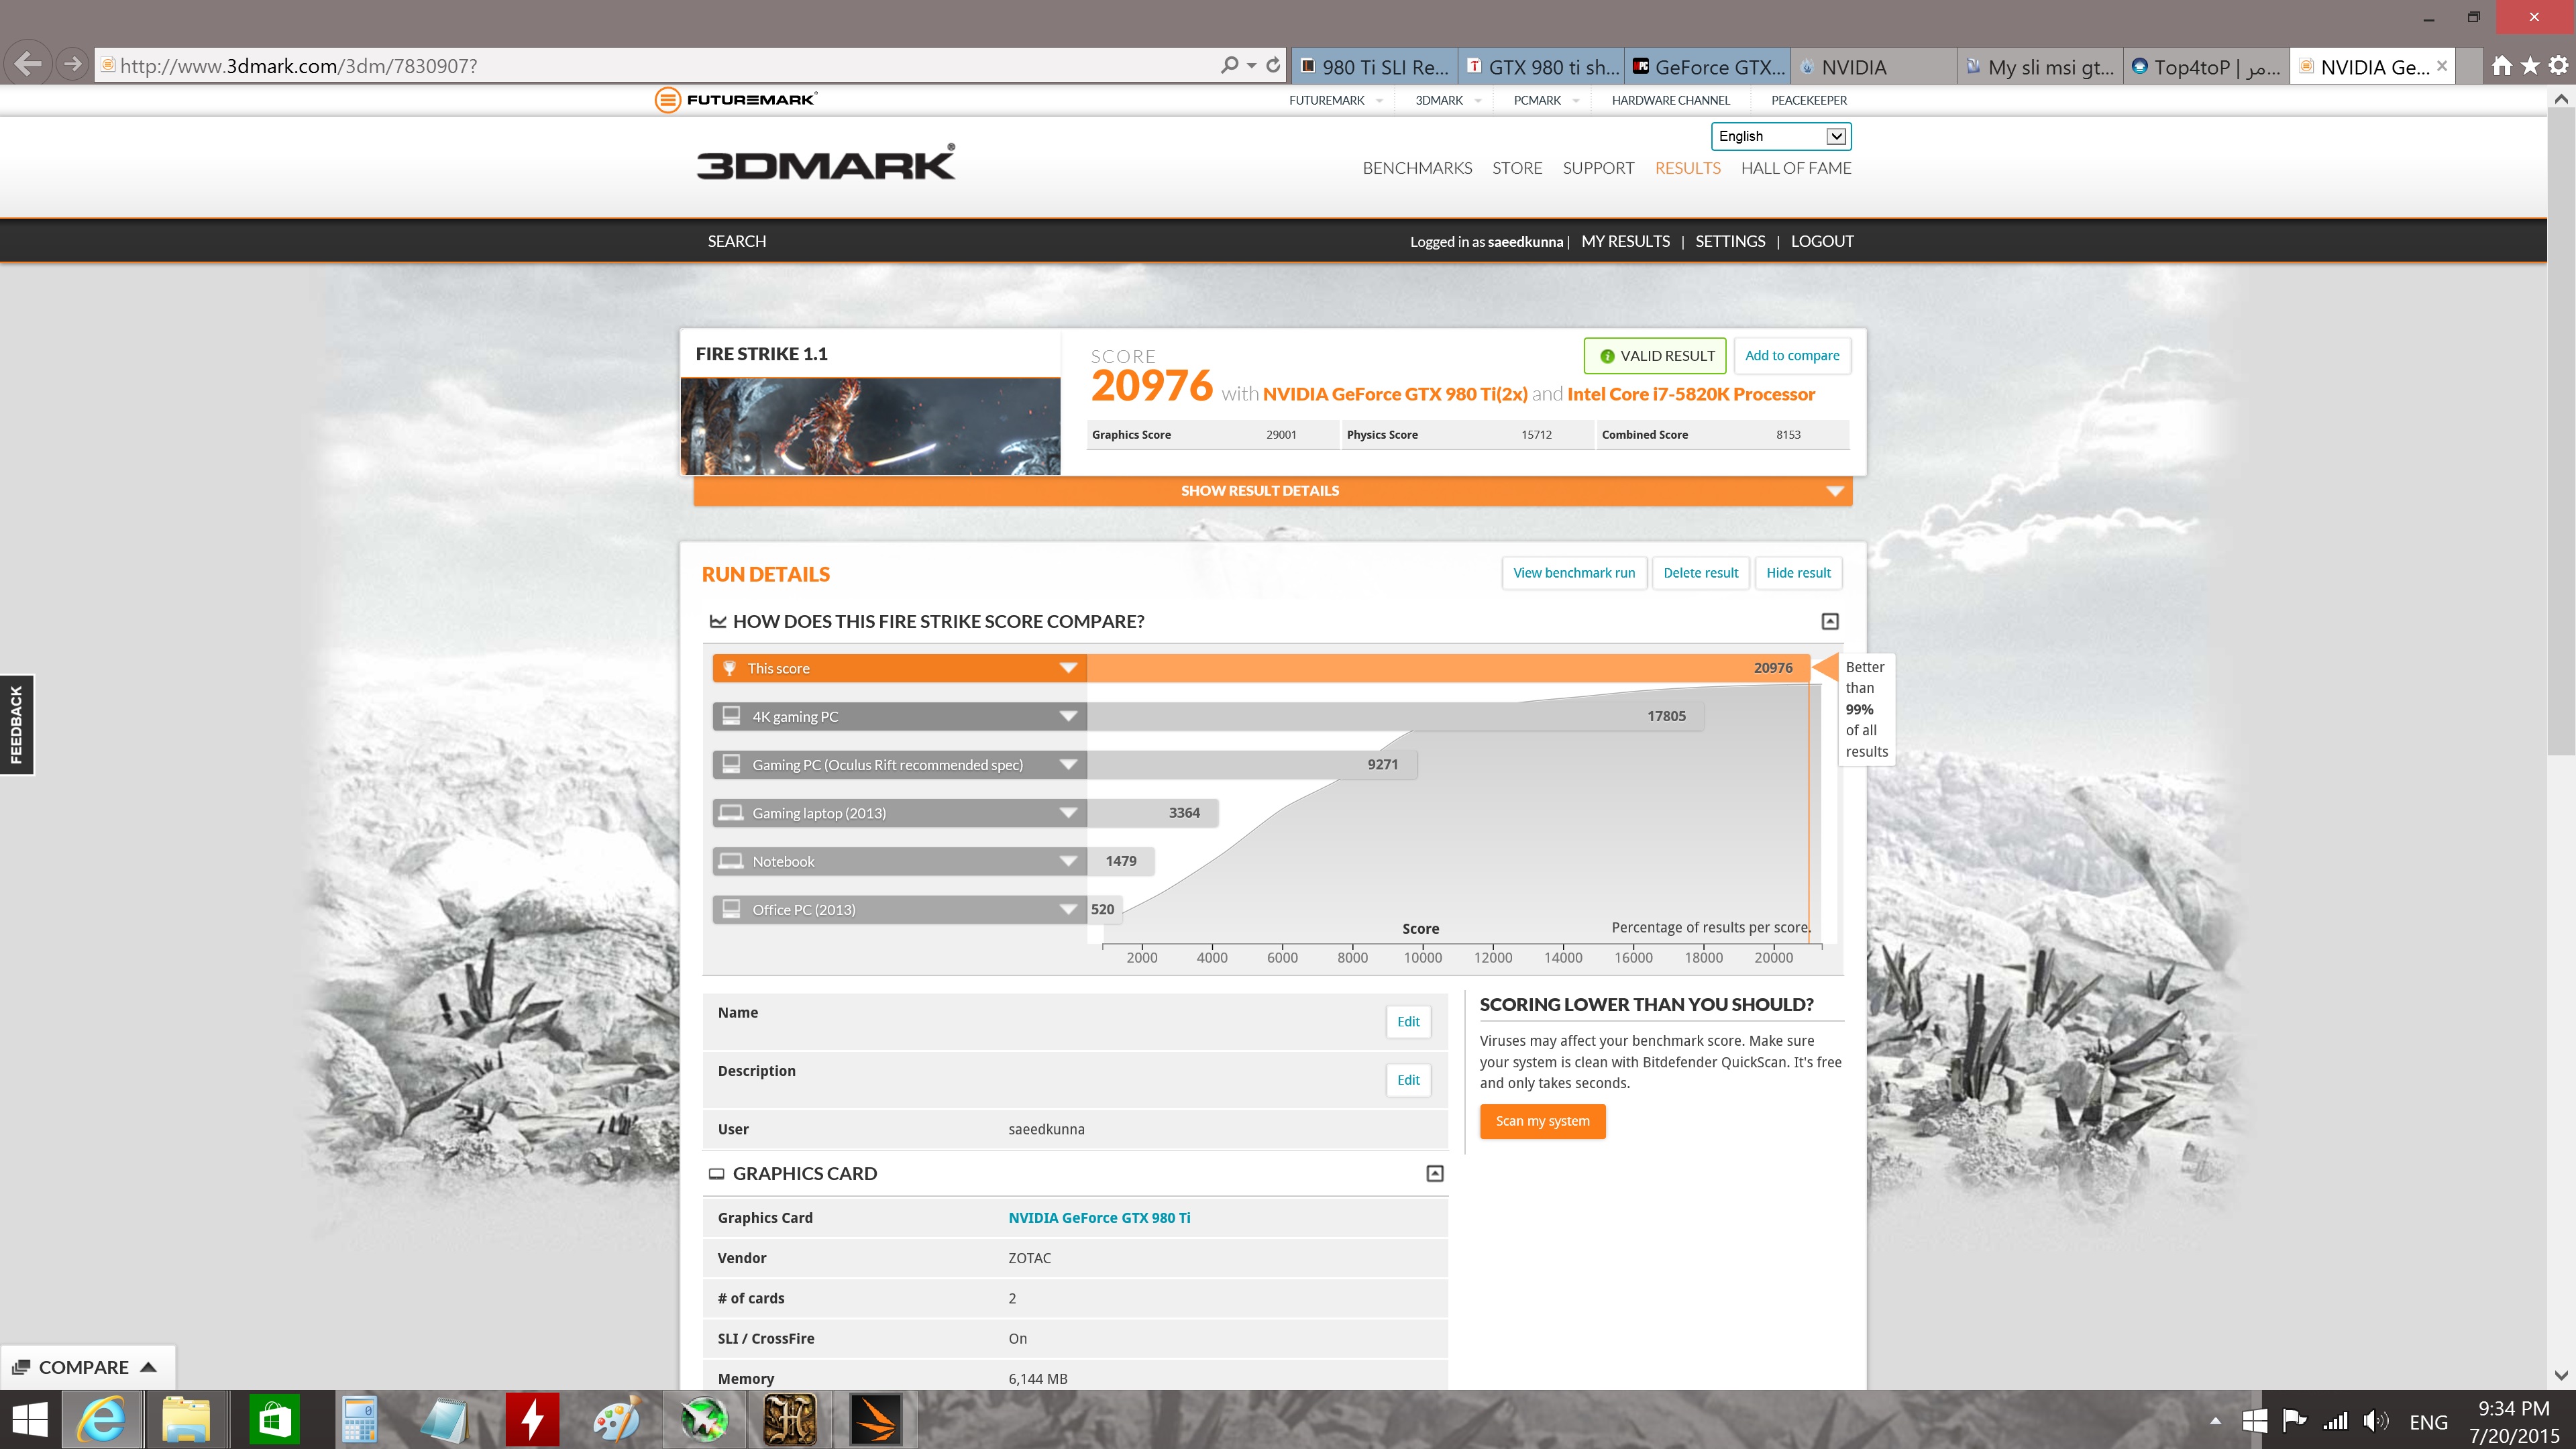Click Add to compare button

[x=1792, y=356]
